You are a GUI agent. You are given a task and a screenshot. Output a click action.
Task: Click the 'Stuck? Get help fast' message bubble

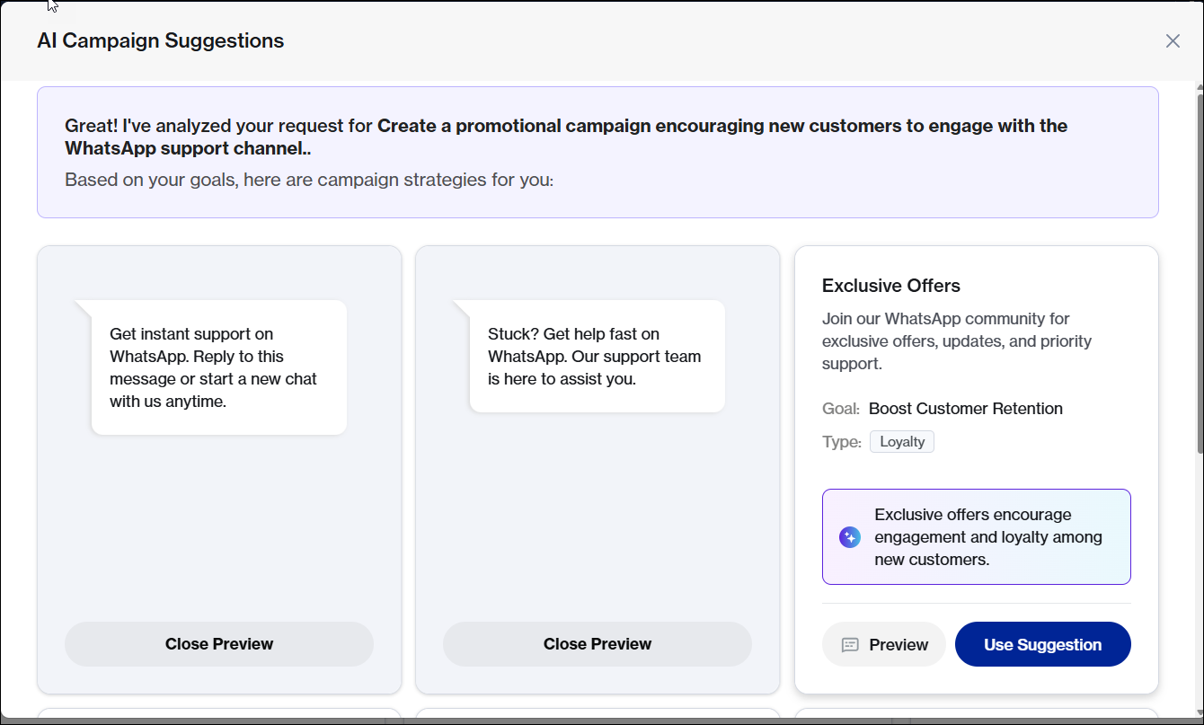(598, 357)
